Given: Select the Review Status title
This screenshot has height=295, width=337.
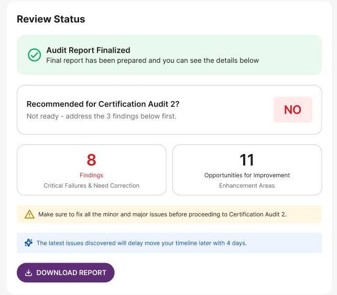Looking at the screenshot, I should 51,19.
